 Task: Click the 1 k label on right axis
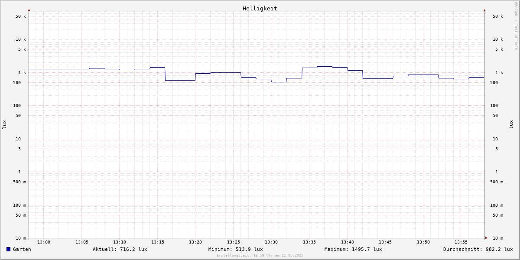click(499, 73)
